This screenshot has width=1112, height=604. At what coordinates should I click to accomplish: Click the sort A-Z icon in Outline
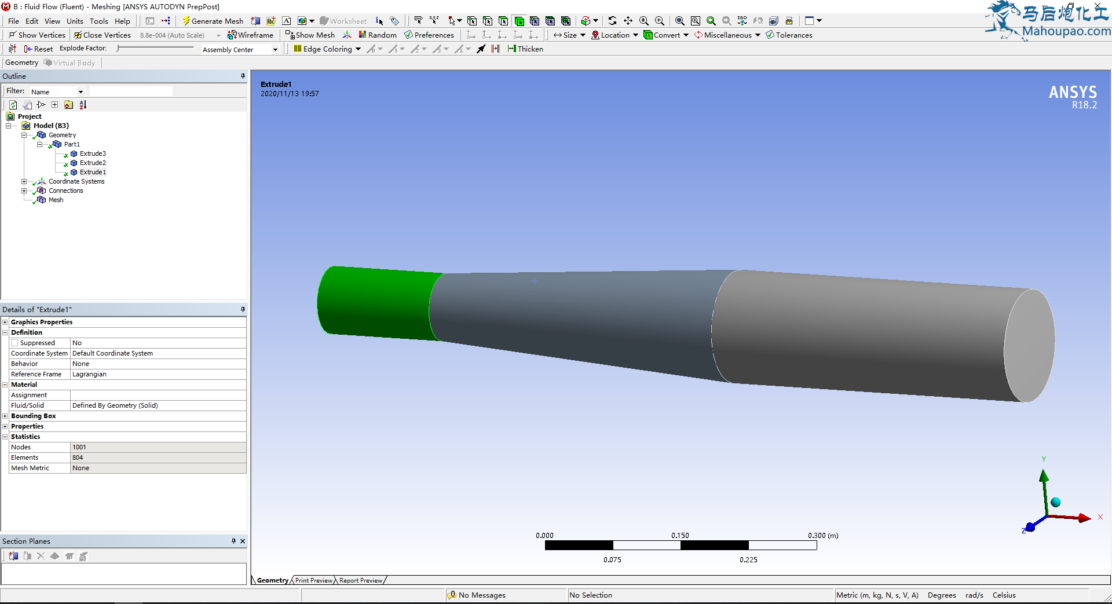83,105
